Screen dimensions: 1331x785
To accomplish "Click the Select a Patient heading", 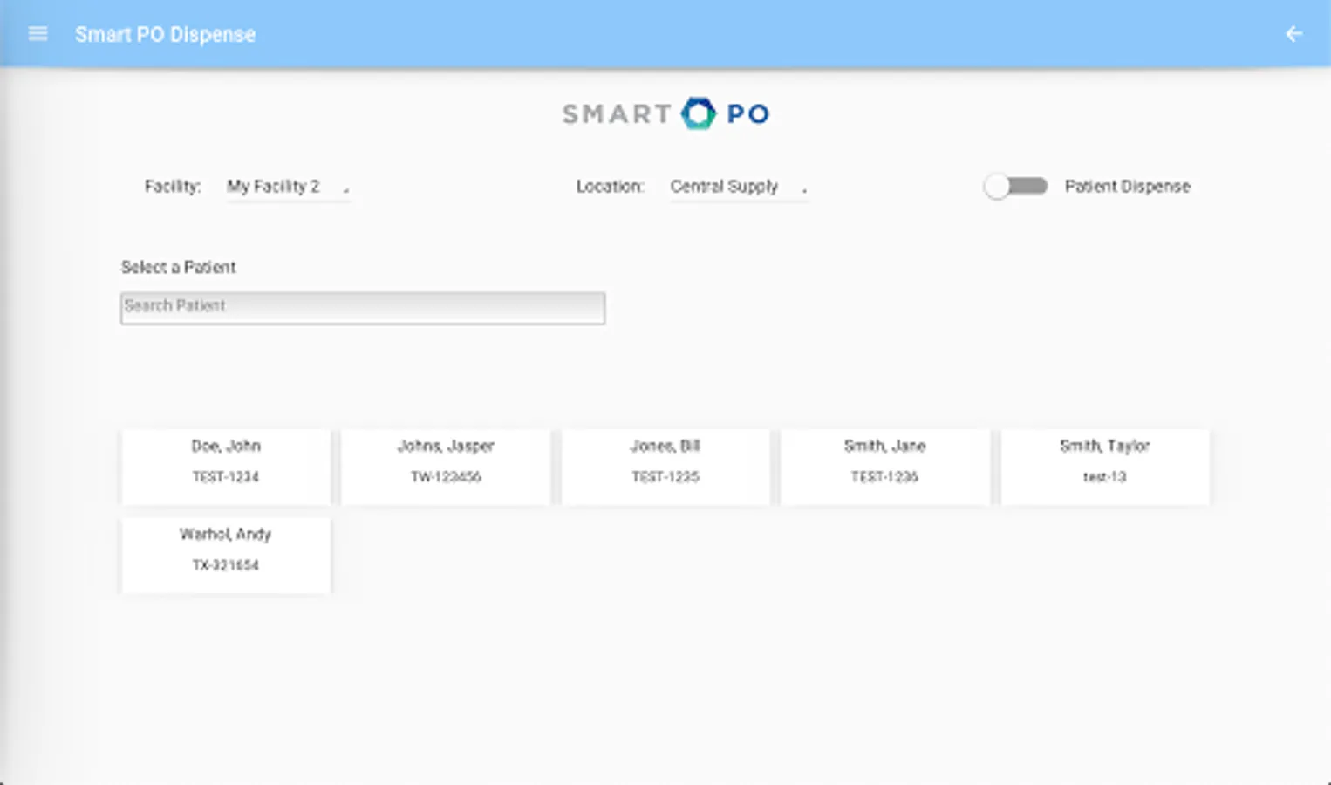I will (178, 267).
